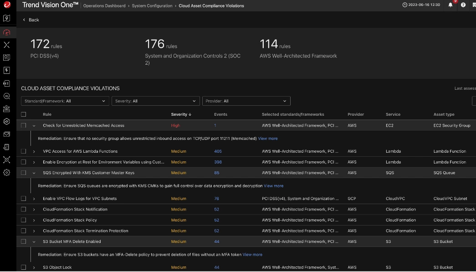Image resolution: width=476 pixels, height=272 pixels.
Task: Open 76 events for VPC Flow Logs
Action: (x=216, y=199)
